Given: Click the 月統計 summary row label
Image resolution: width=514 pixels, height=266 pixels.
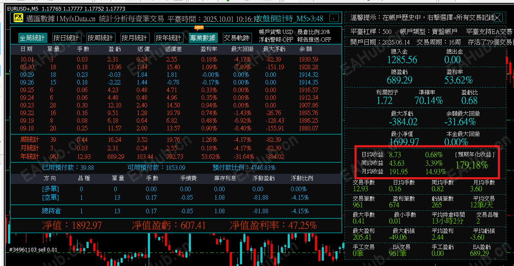Looking at the screenshot, I should [30, 148].
